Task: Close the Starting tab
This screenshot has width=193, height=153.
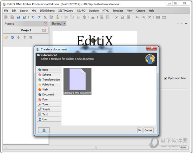Action: [64, 23]
